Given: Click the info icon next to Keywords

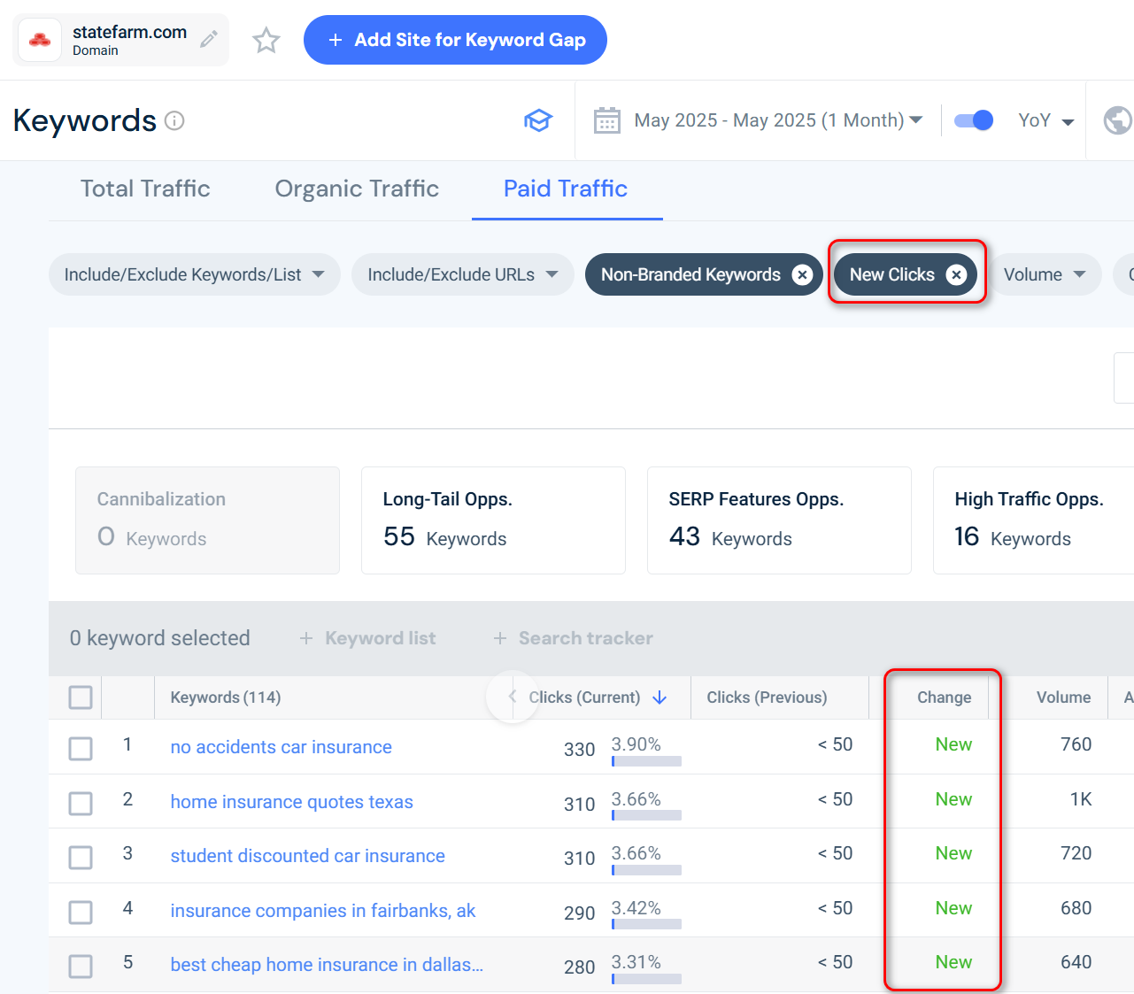Looking at the screenshot, I should (174, 120).
